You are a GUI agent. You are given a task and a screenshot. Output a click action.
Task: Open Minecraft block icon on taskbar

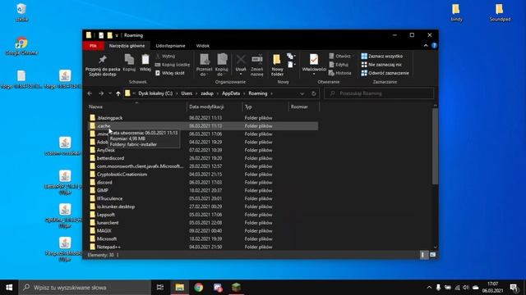(236, 288)
